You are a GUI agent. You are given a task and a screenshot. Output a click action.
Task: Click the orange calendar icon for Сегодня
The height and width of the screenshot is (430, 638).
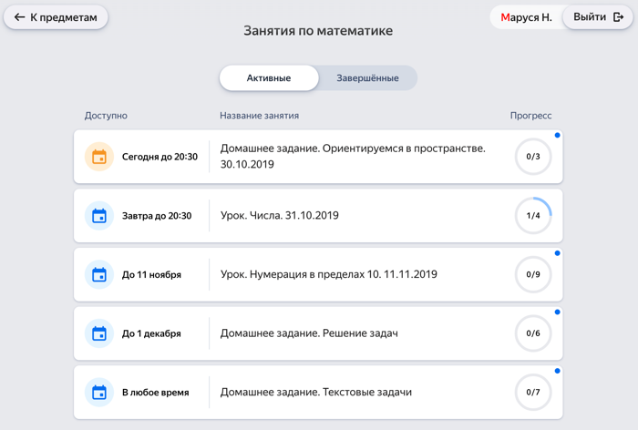point(99,157)
